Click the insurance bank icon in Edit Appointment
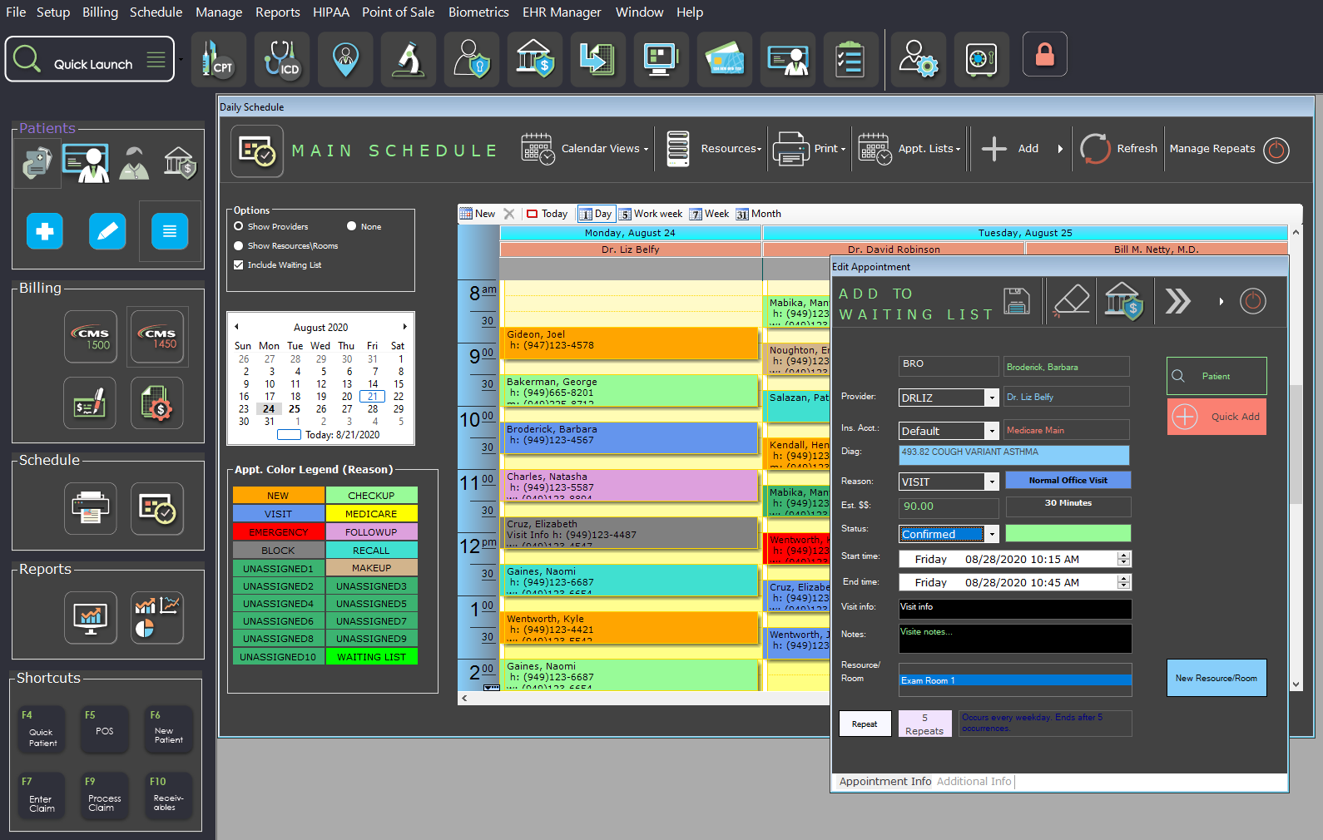 click(x=1122, y=300)
